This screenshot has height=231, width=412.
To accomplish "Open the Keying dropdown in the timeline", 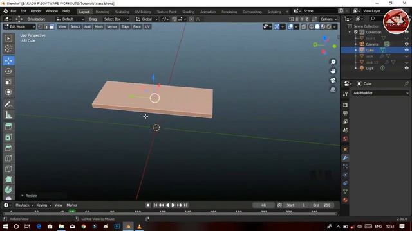I will coord(44,205).
